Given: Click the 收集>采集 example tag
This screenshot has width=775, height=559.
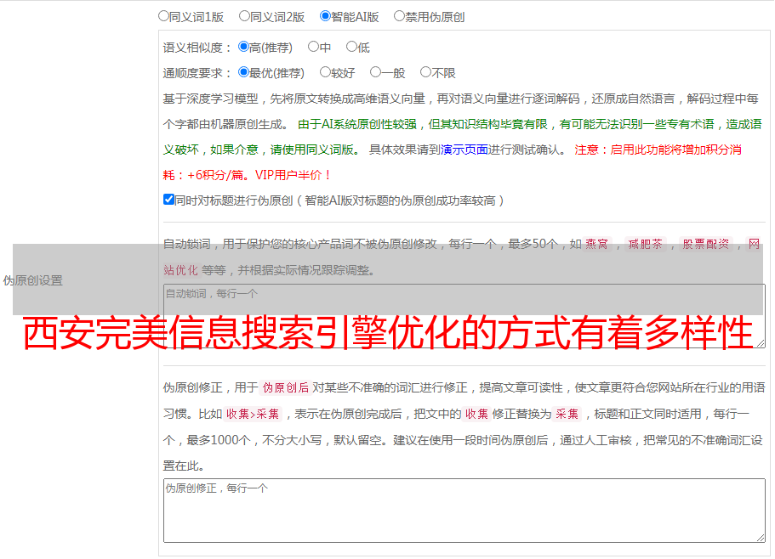Looking at the screenshot, I should (253, 414).
